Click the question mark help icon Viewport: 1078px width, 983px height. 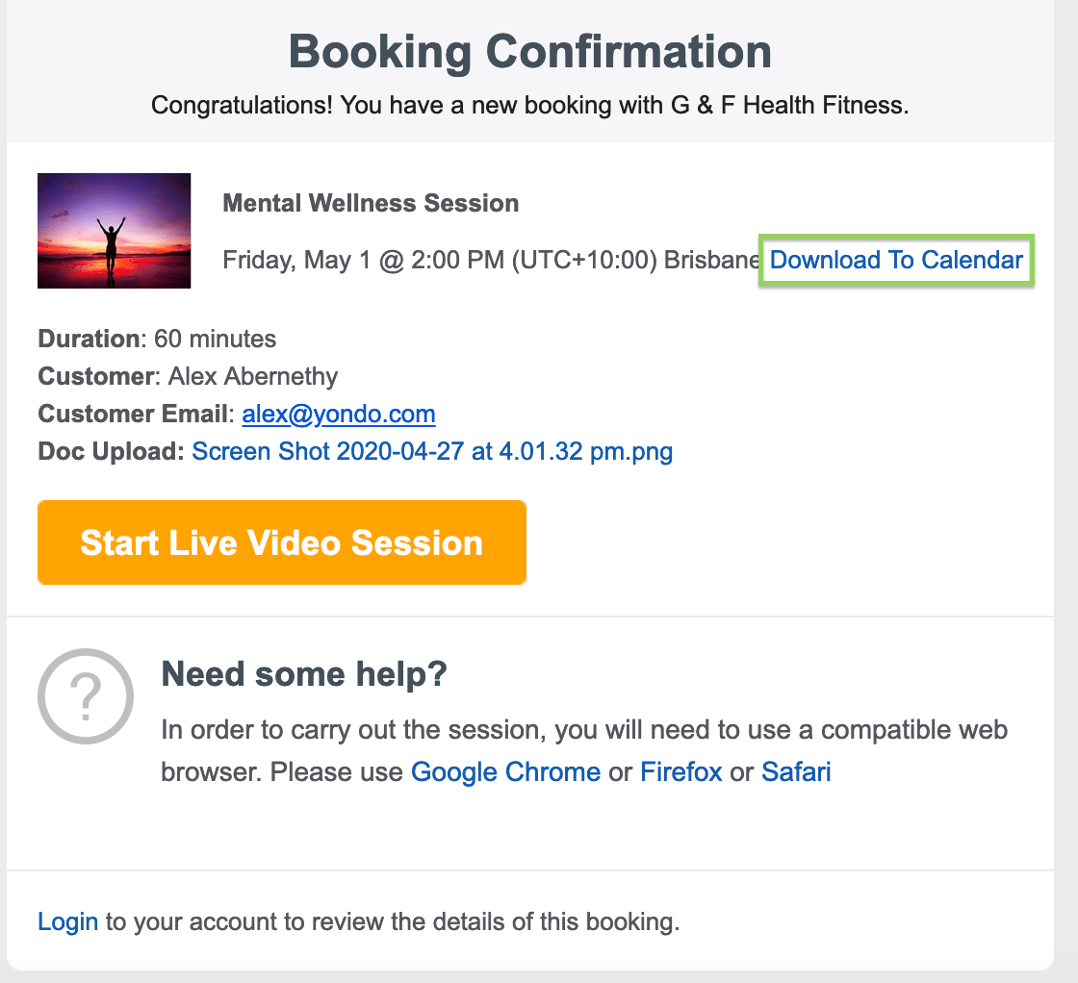coord(86,696)
